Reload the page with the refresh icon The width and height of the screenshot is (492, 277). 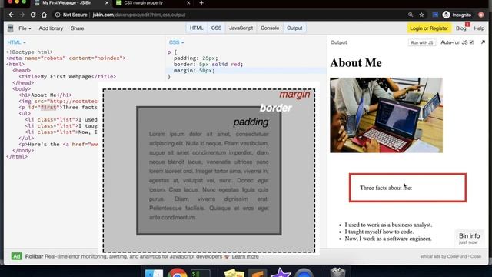click(x=33, y=15)
